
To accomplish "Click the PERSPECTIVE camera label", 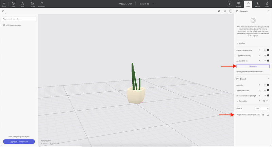I will click(46, 141).
